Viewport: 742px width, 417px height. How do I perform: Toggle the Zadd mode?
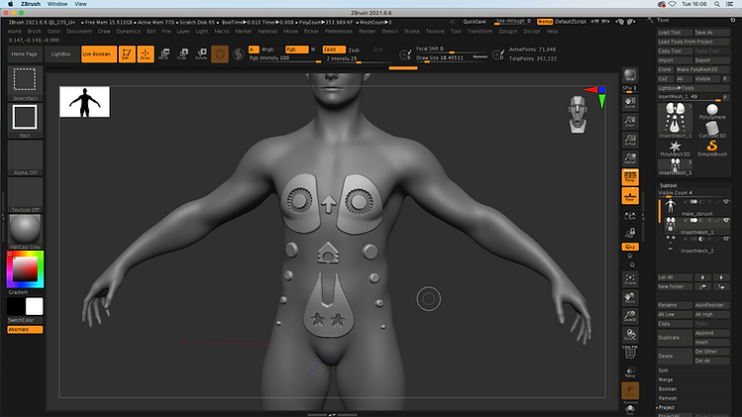coord(334,50)
